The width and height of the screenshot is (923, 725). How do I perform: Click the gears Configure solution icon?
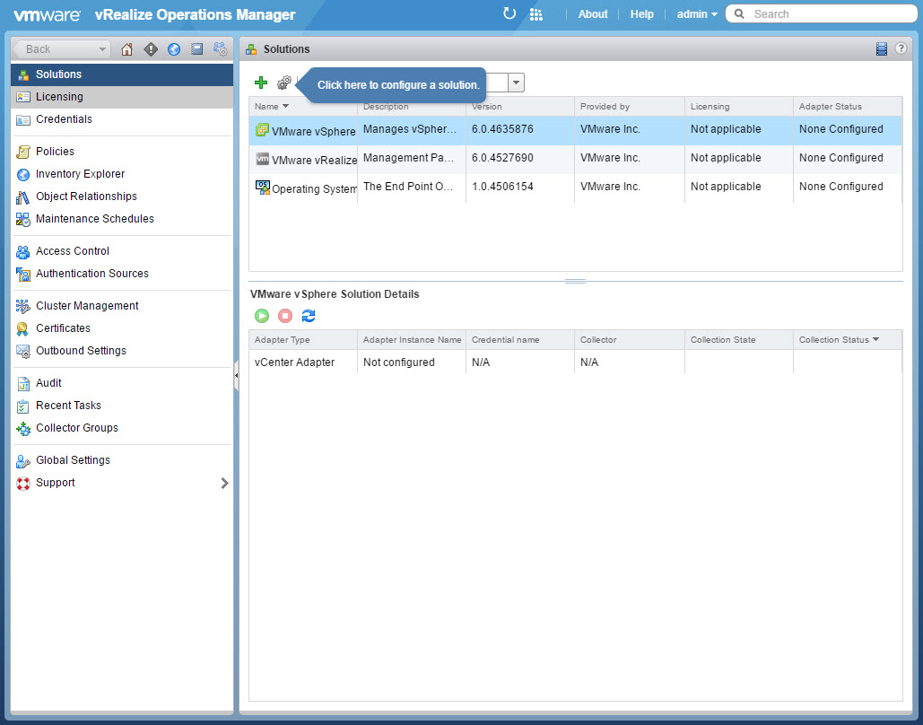[284, 83]
